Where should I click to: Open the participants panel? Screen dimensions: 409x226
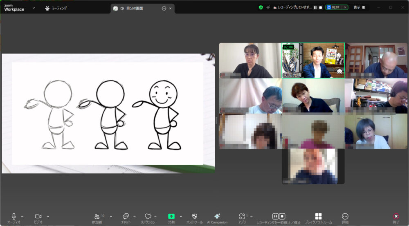97,217
